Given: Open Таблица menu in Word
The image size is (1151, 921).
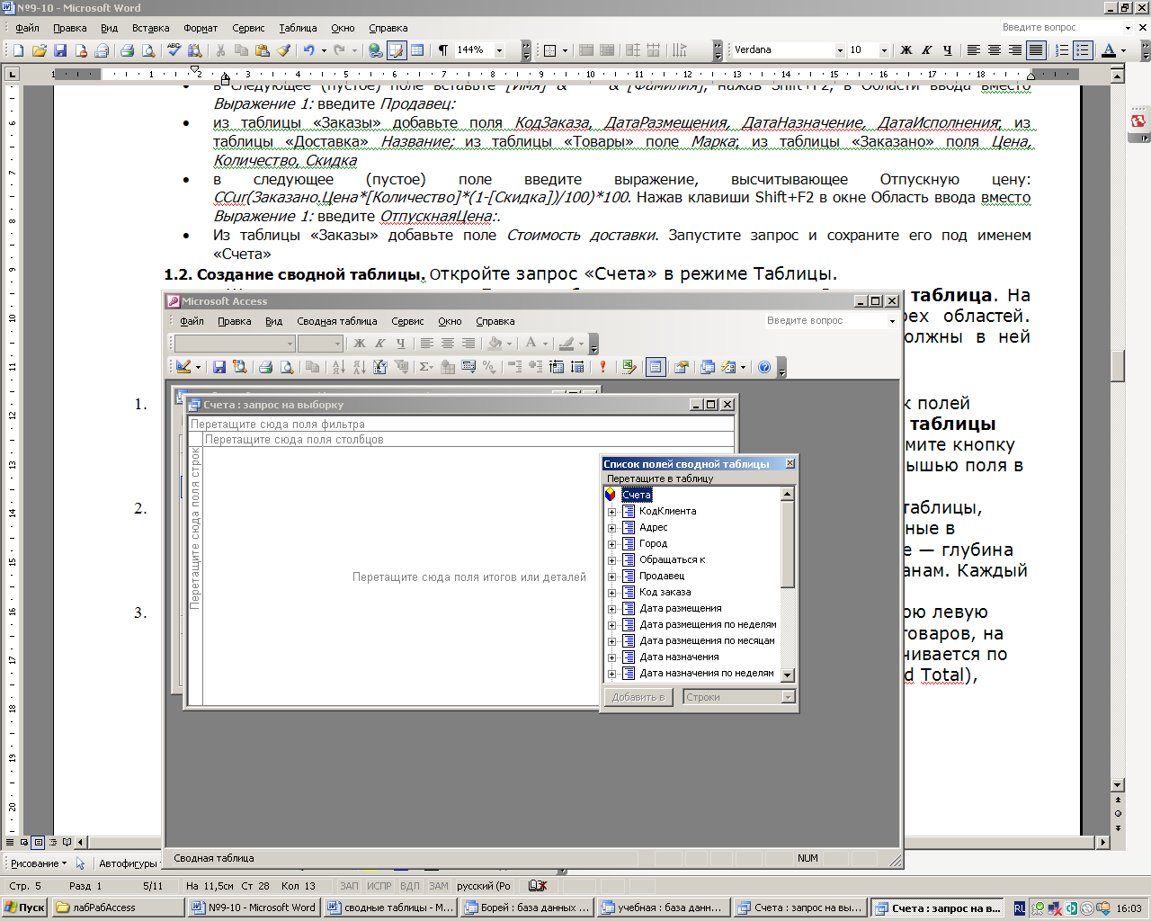Looking at the screenshot, I should [298, 28].
